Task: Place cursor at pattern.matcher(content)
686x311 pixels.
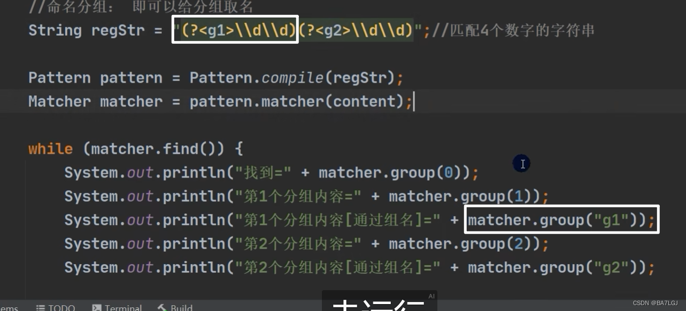Action: coord(297,102)
